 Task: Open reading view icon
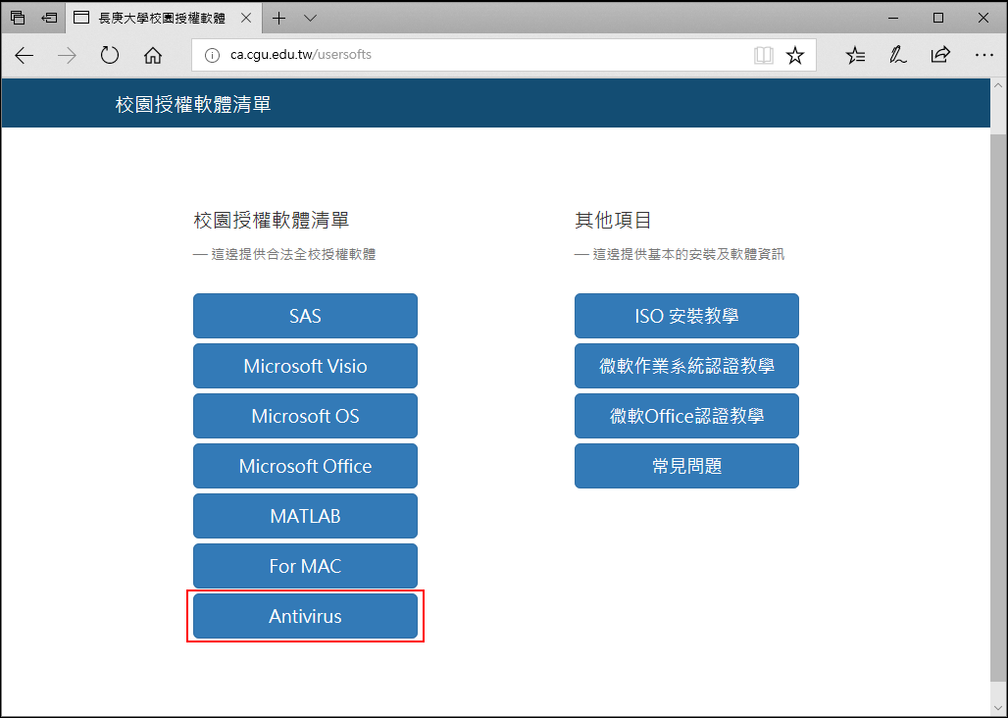pos(763,55)
